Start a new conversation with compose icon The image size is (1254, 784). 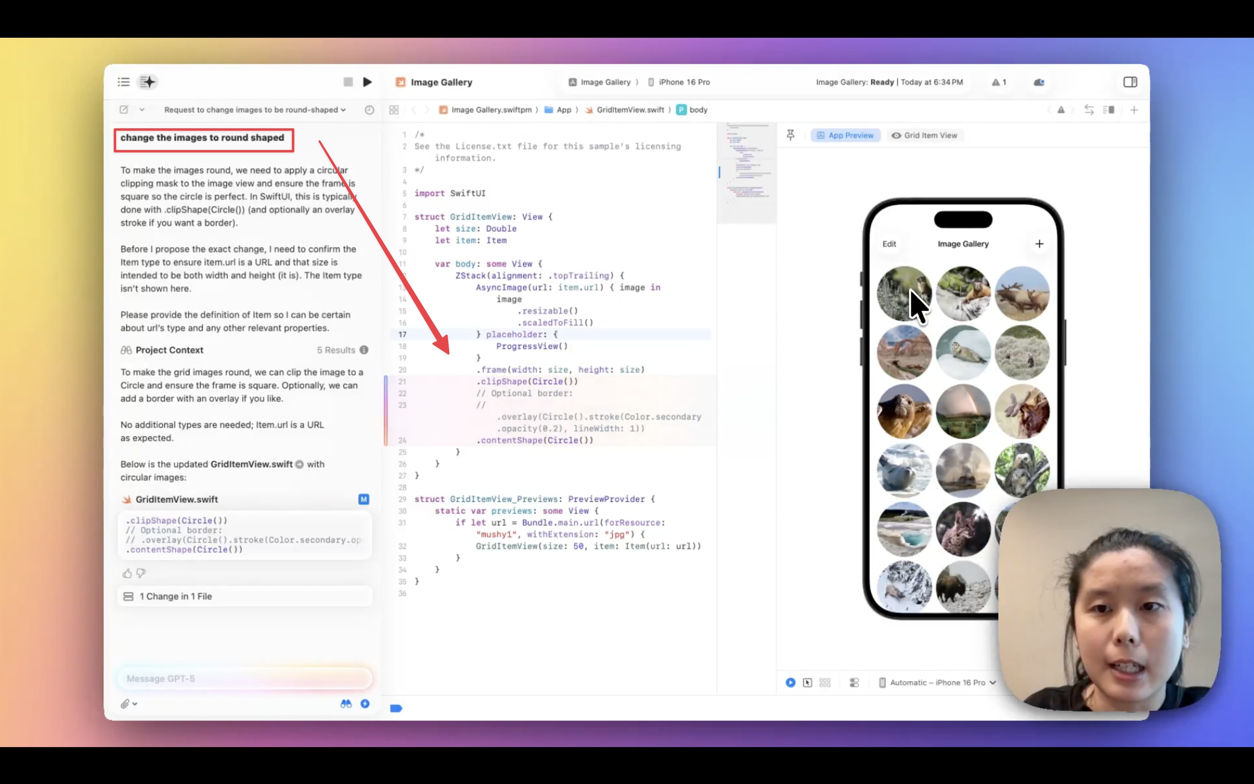pyautogui.click(x=124, y=110)
